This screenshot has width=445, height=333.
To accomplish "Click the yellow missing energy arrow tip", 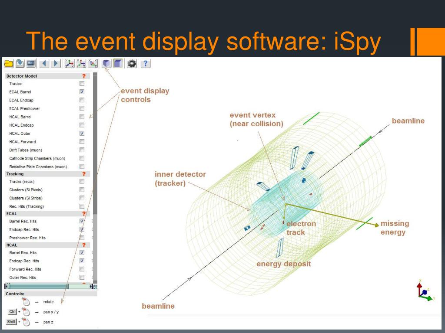I will pos(377,225).
